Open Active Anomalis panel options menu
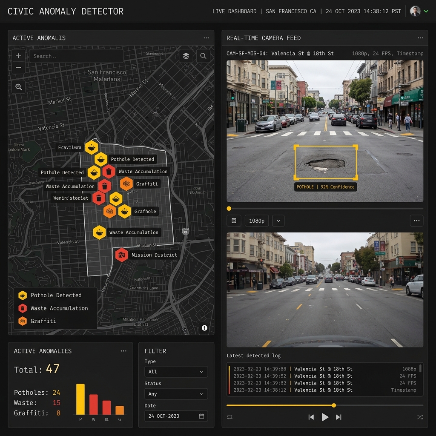 click(206, 38)
